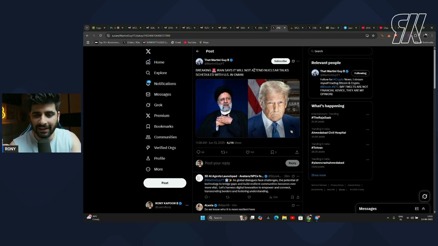Share the main post

tap(297, 152)
